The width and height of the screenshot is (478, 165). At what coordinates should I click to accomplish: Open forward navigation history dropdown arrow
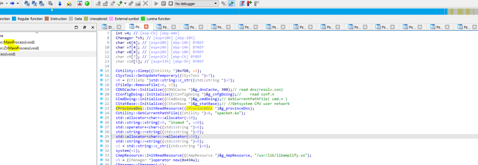[18, 4]
